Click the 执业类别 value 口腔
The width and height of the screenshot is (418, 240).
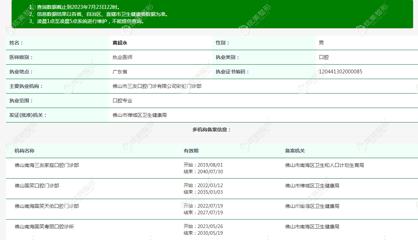324,57
